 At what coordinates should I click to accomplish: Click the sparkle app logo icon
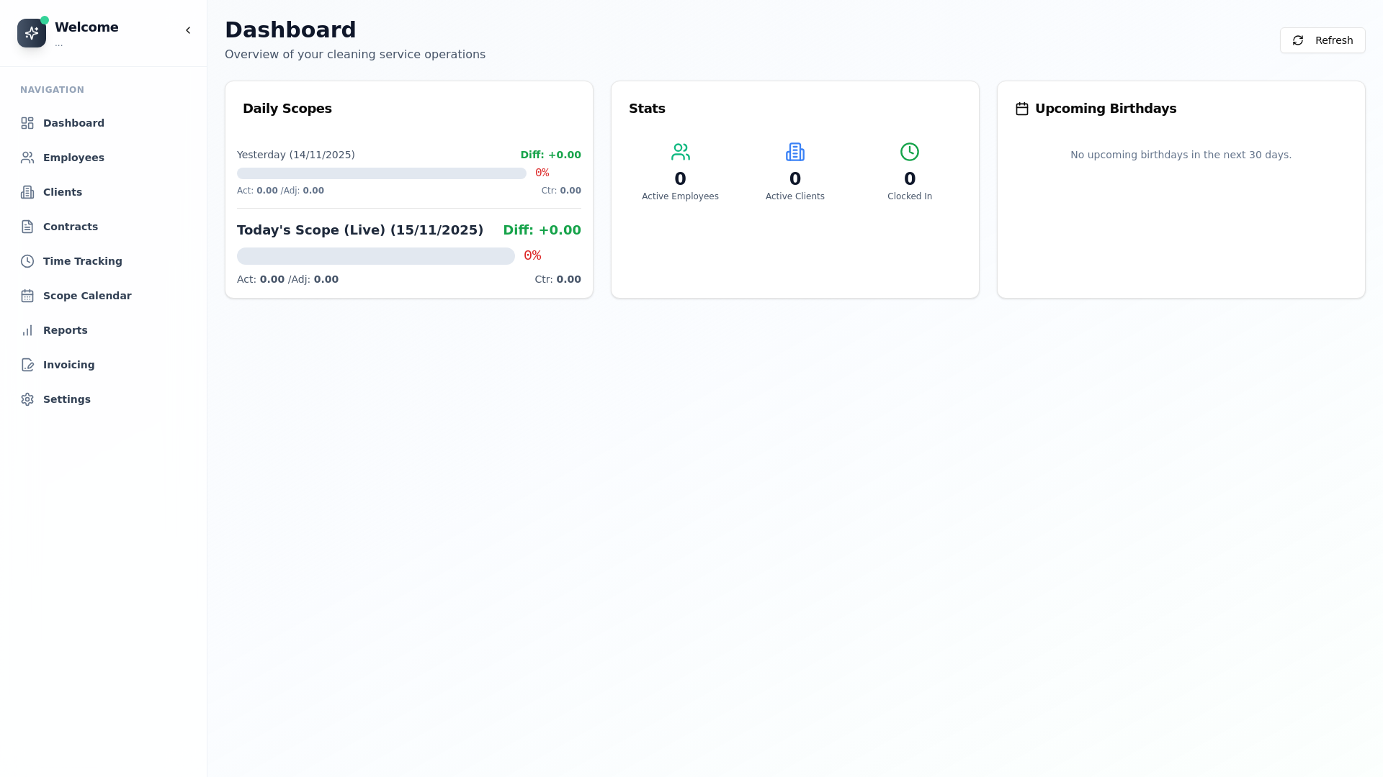pyautogui.click(x=32, y=33)
